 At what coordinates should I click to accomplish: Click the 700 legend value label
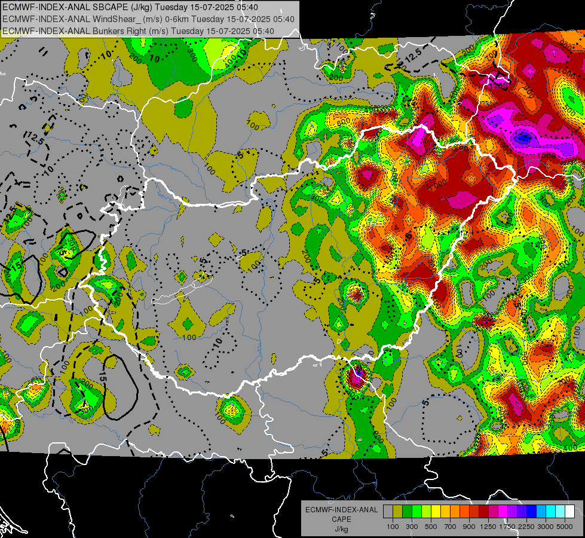[x=451, y=527]
